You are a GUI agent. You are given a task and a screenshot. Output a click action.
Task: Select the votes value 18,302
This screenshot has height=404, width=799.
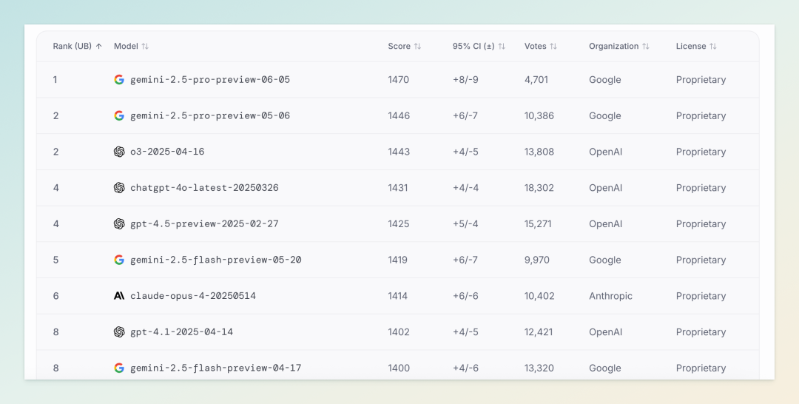[539, 187]
